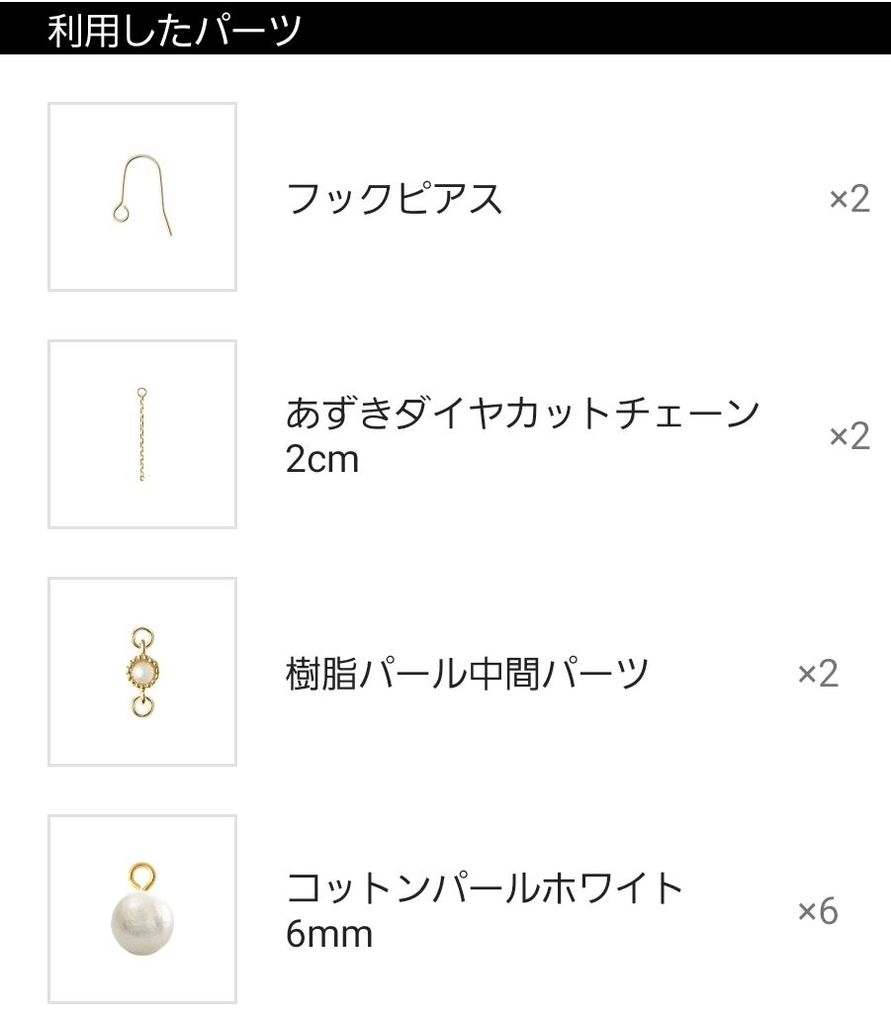Tap the gold loop atop the cotton pearl
Image resolution: width=891 pixels, height=1017 pixels.
[x=142, y=876]
